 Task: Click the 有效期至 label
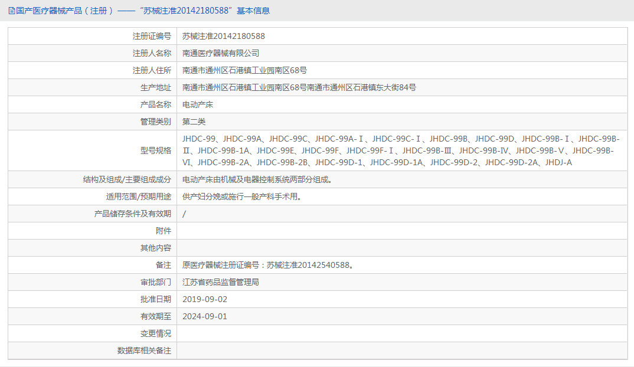coord(156,316)
